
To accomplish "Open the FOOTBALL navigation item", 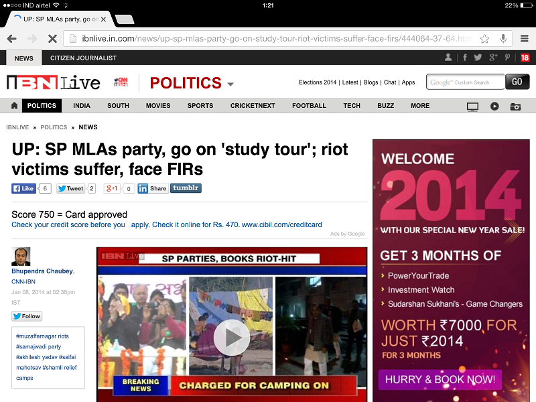I will tap(310, 106).
